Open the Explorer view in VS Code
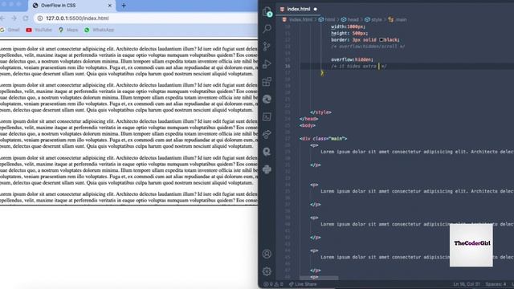514x289 pixels. [x=267, y=12]
